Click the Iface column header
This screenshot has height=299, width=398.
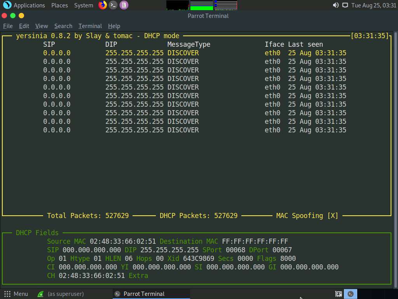274,44
